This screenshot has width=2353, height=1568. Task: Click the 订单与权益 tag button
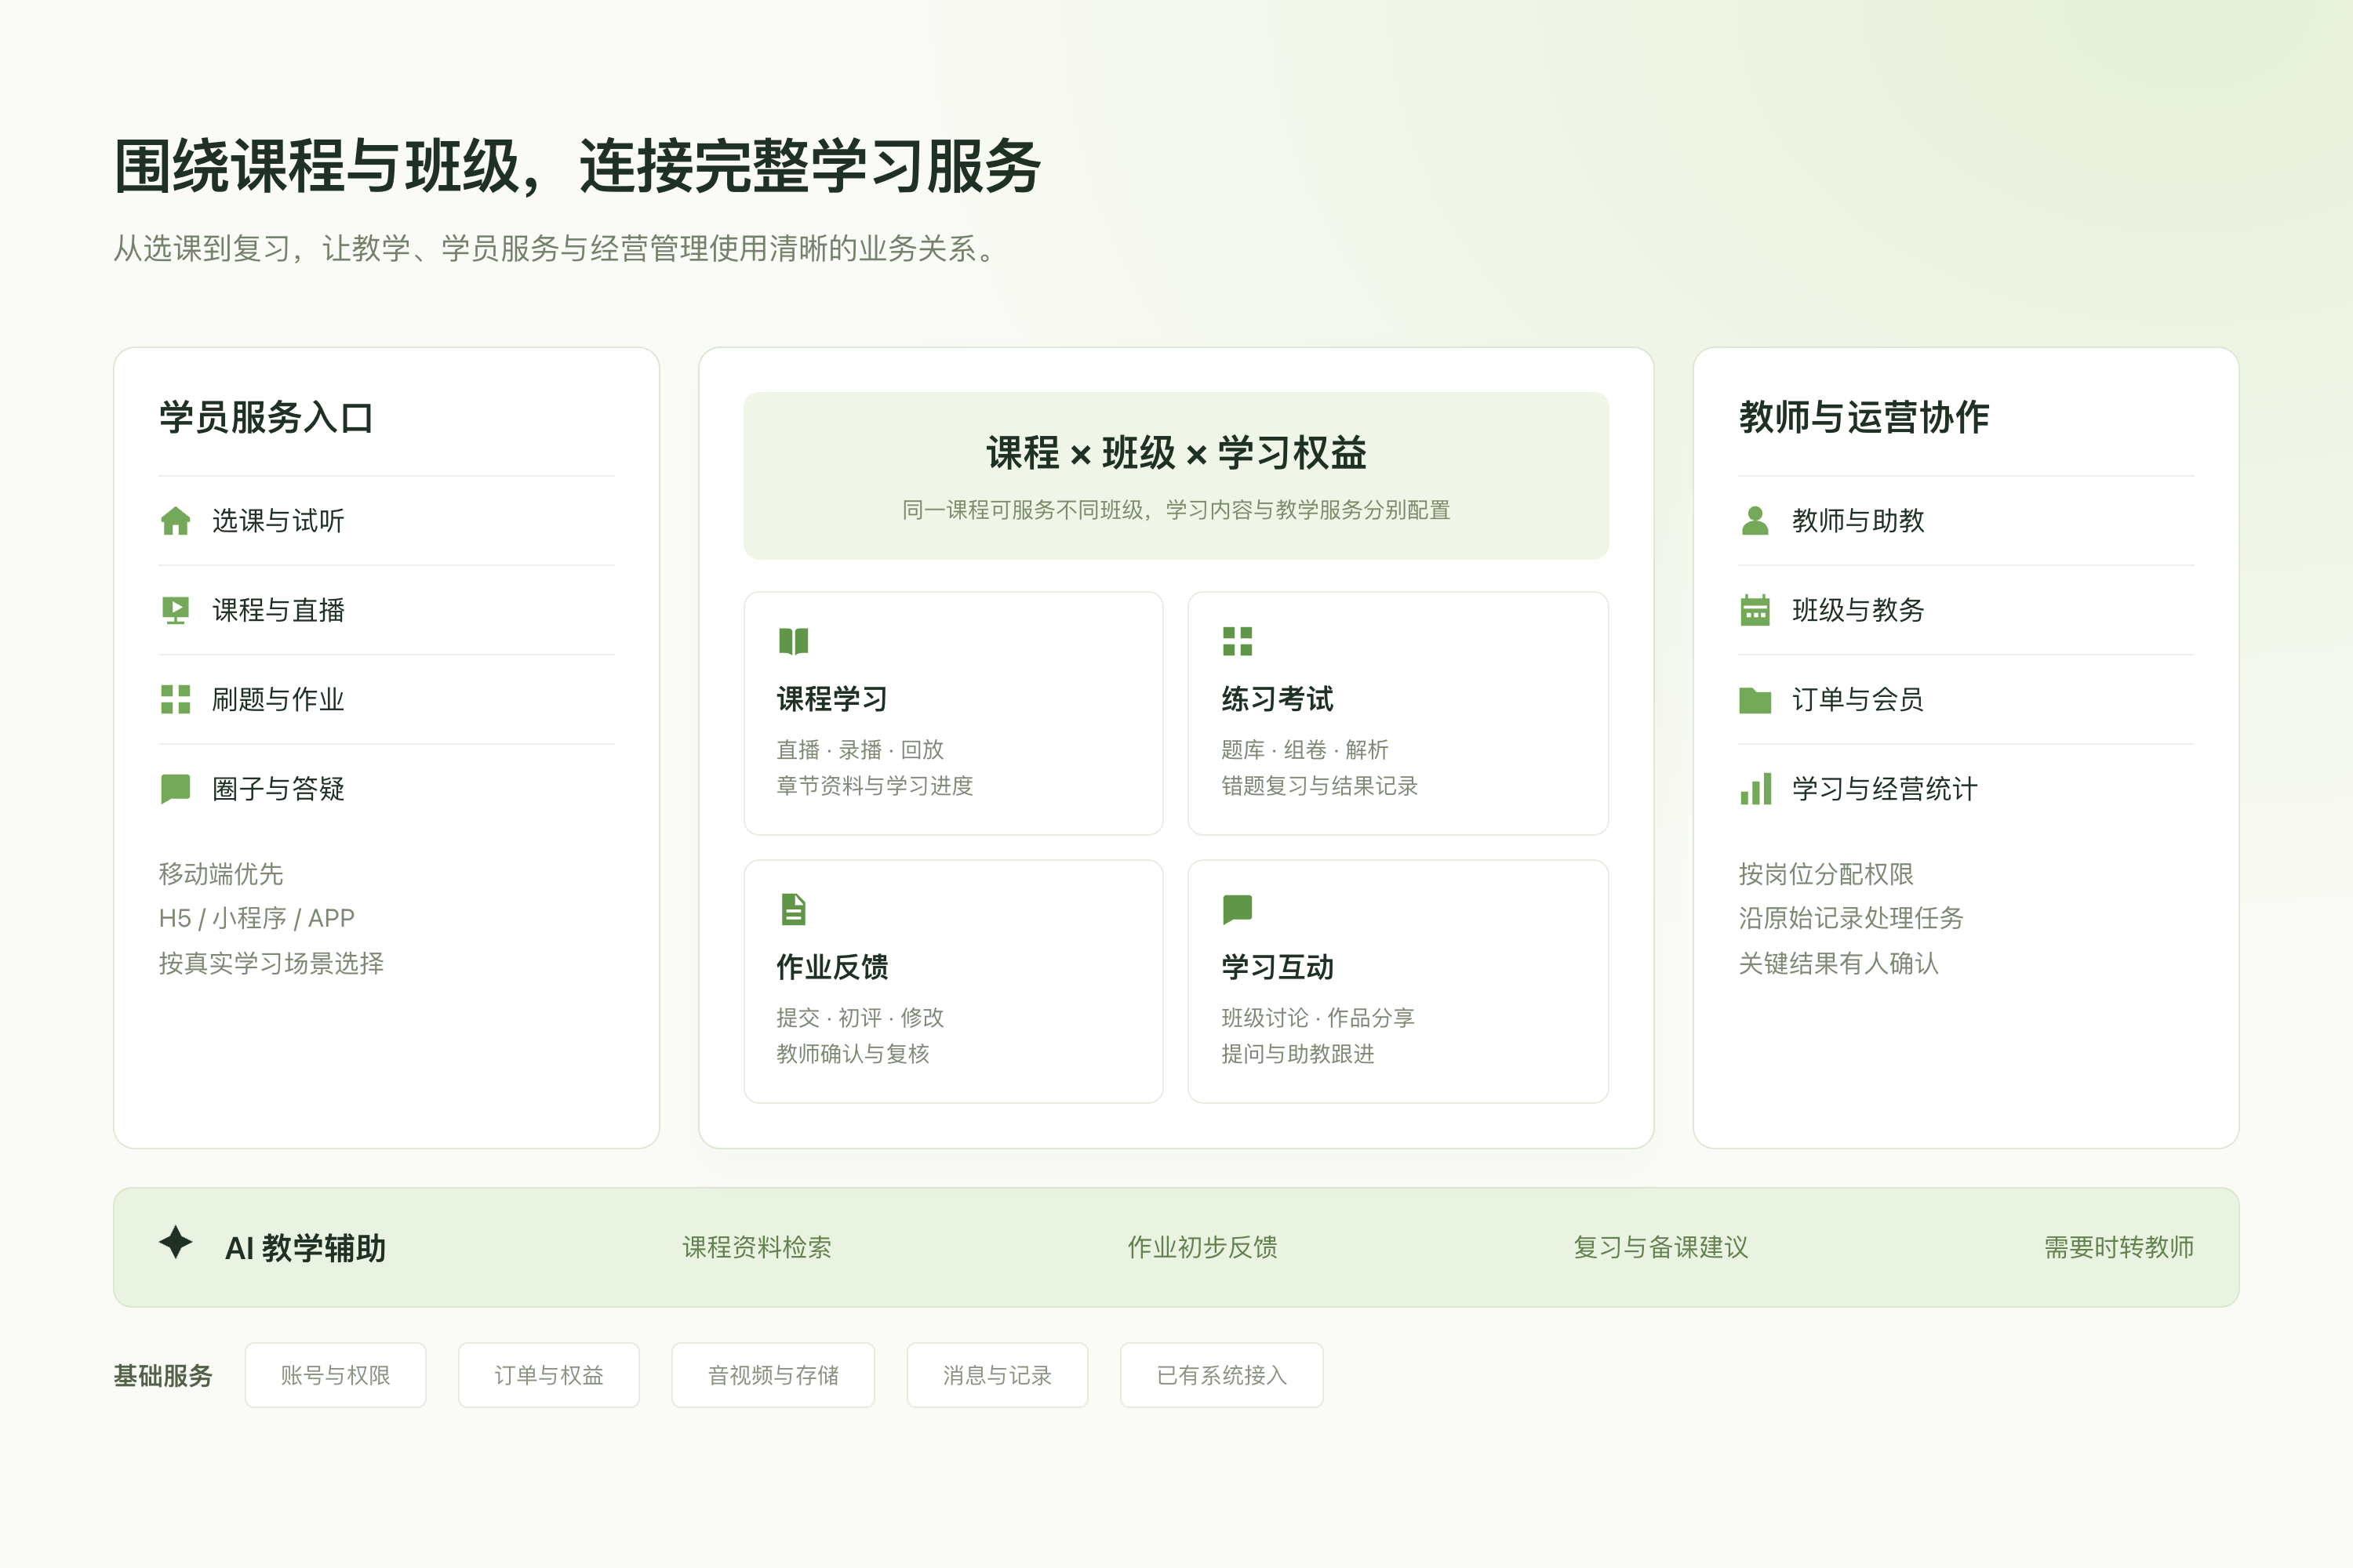(549, 1375)
